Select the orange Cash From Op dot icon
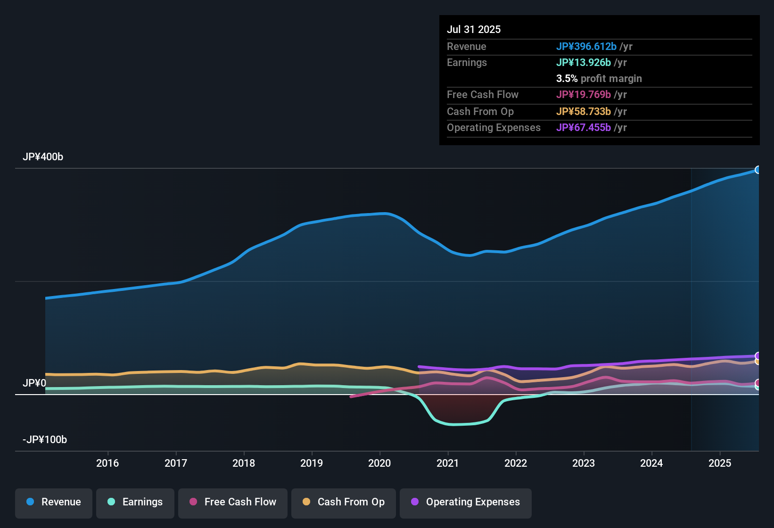The image size is (774, 528). [x=306, y=502]
